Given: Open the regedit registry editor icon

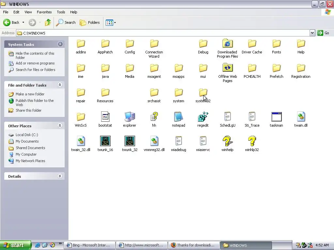Looking at the screenshot, I should tap(203, 117).
